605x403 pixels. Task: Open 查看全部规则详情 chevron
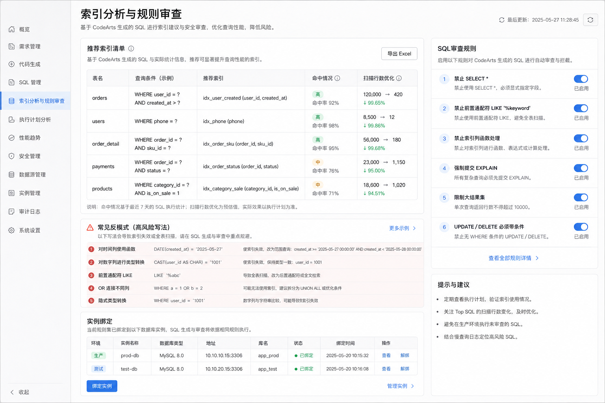pyautogui.click(x=537, y=258)
